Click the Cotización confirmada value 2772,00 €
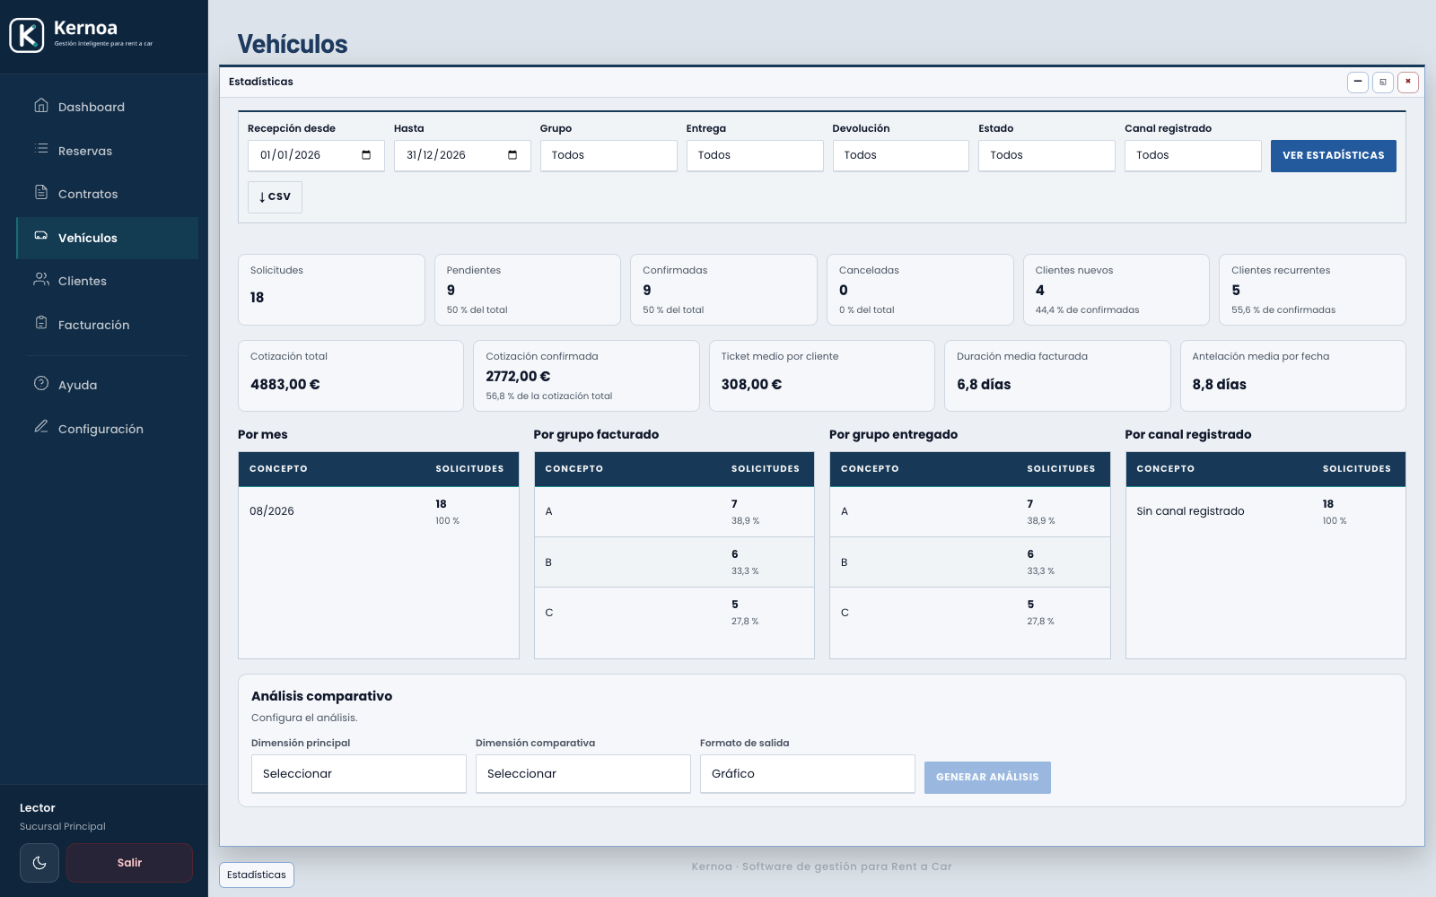The image size is (1436, 897). [x=518, y=376]
